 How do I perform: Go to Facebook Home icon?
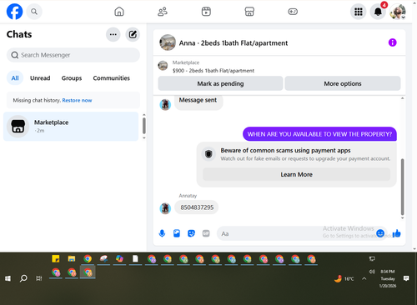pos(119,12)
